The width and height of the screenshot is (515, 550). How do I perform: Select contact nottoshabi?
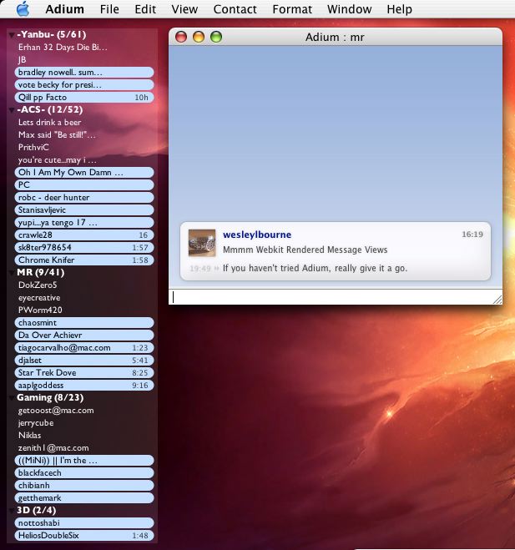click(x=84, y=523)
